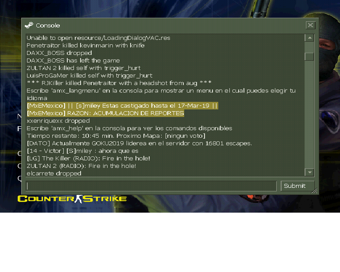The image size is (340, 272).
Task: Click the scrollbar down arrow in the console
Action: (x=309, y=172)
